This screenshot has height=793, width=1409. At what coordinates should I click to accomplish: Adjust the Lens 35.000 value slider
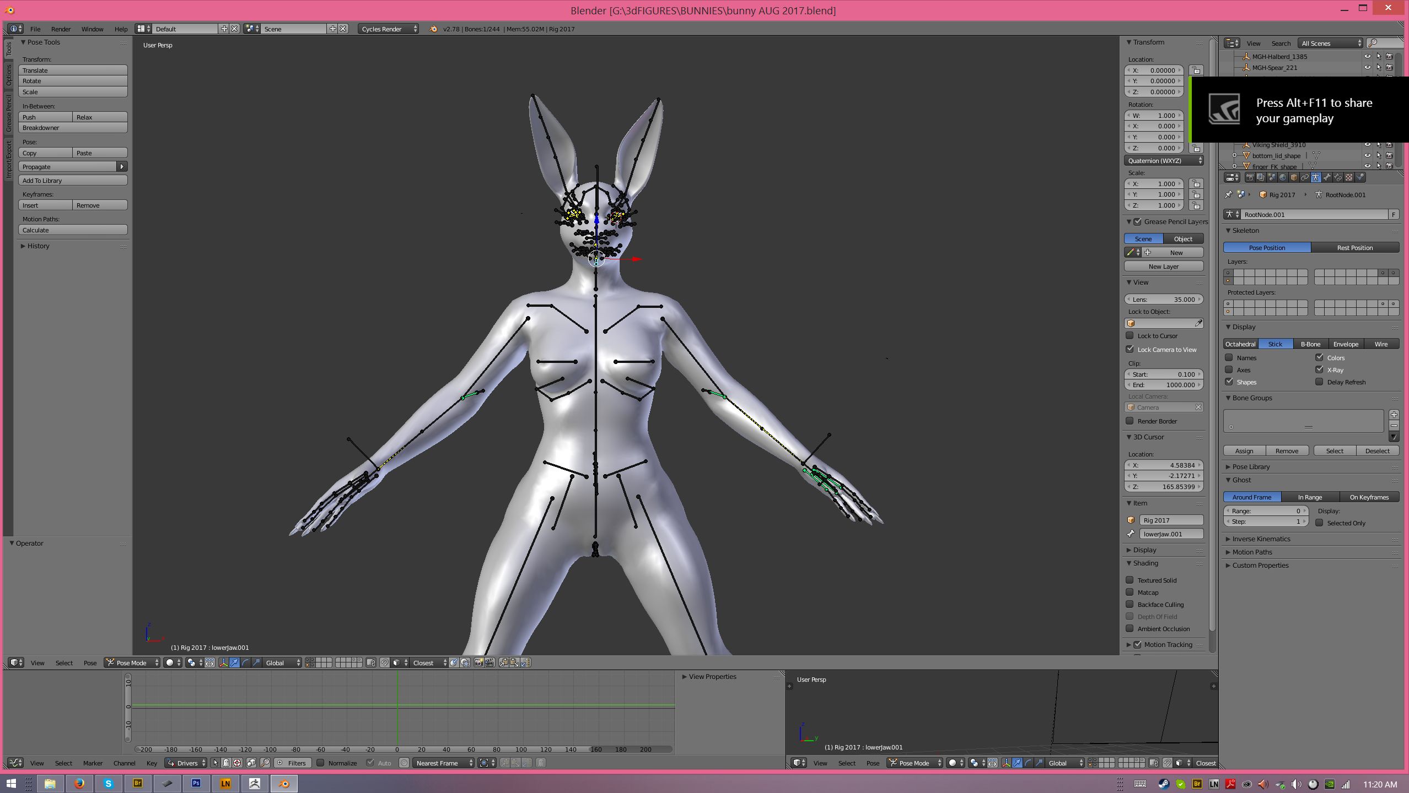(x=1164, y=299)
